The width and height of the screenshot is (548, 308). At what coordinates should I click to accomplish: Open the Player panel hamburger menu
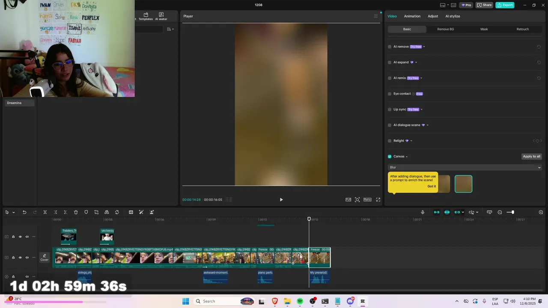(x=376, y=16)
